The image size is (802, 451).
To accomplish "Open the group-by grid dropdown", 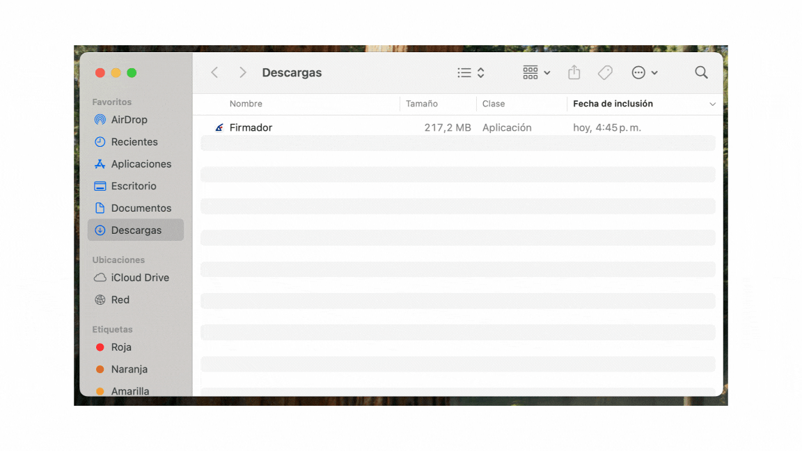I will 536,72.
